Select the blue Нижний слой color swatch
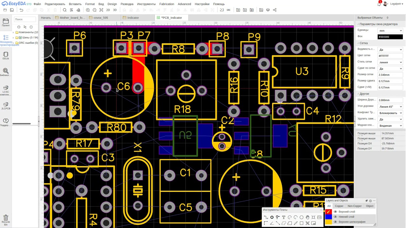 point(329,217)
